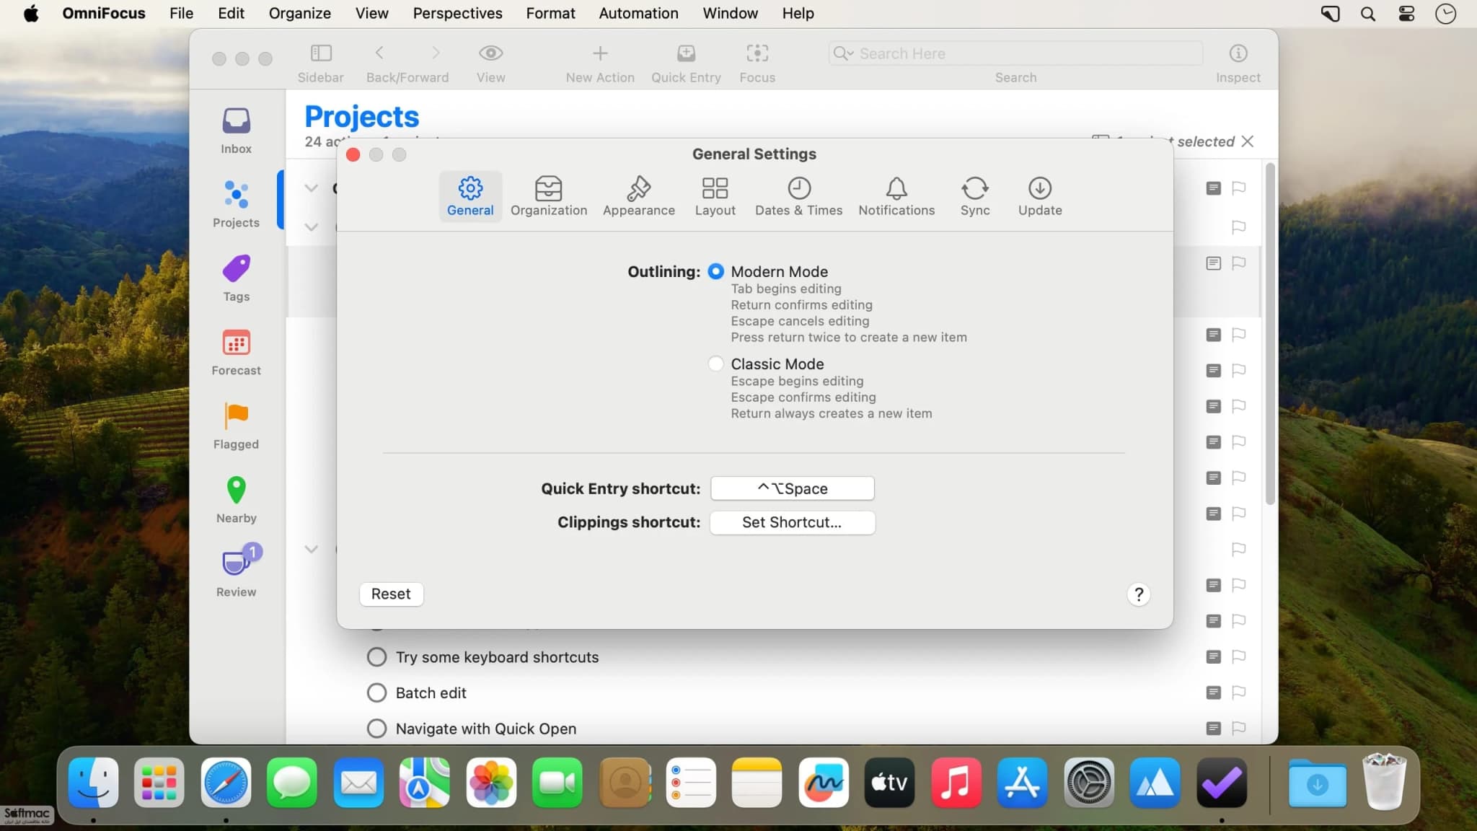This screenshot has width=1477, height=831.
Task: Open the Inspect panel icon
Action: [x=1238, y=53]
